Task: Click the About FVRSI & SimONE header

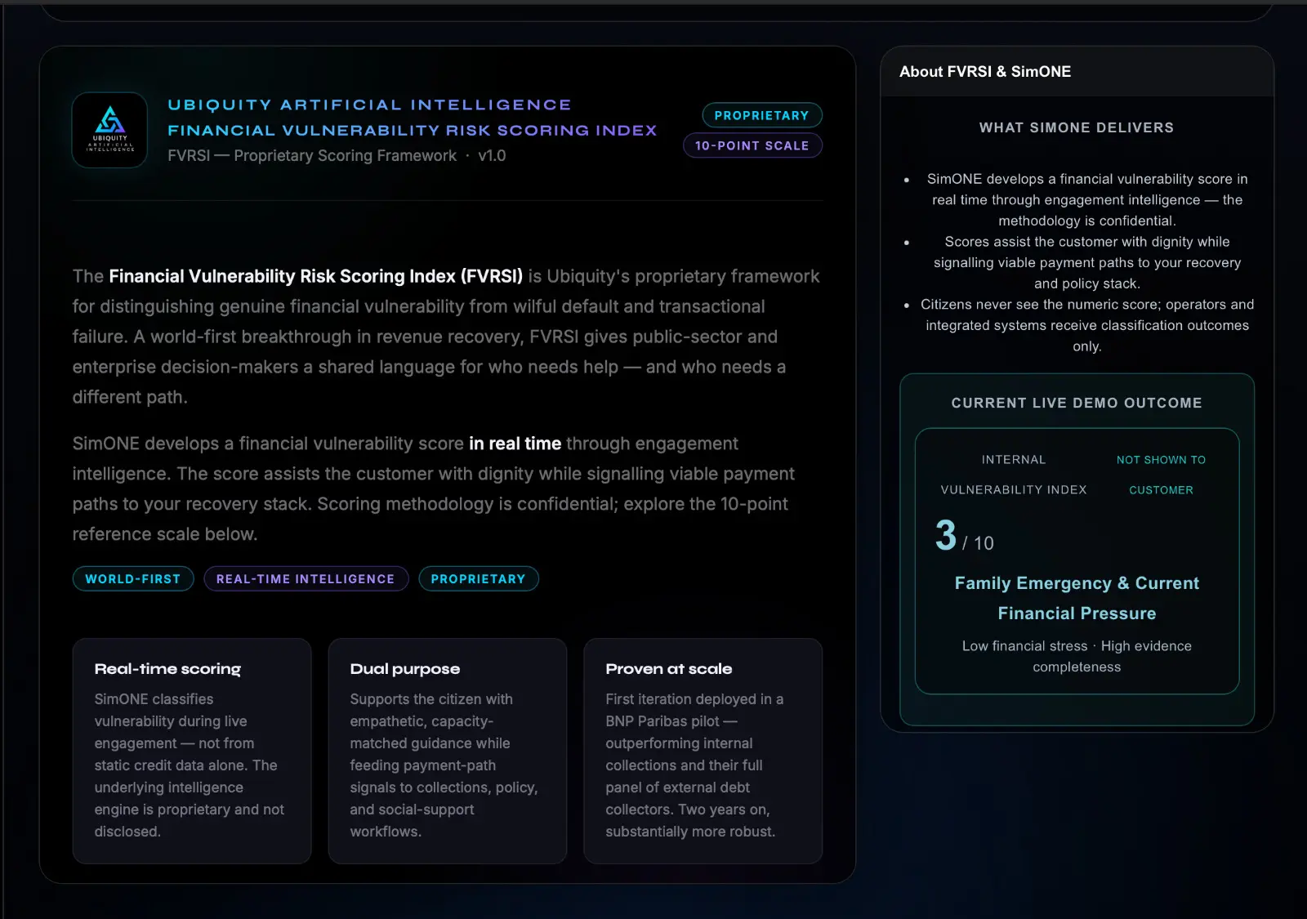Action: [985, 72]
